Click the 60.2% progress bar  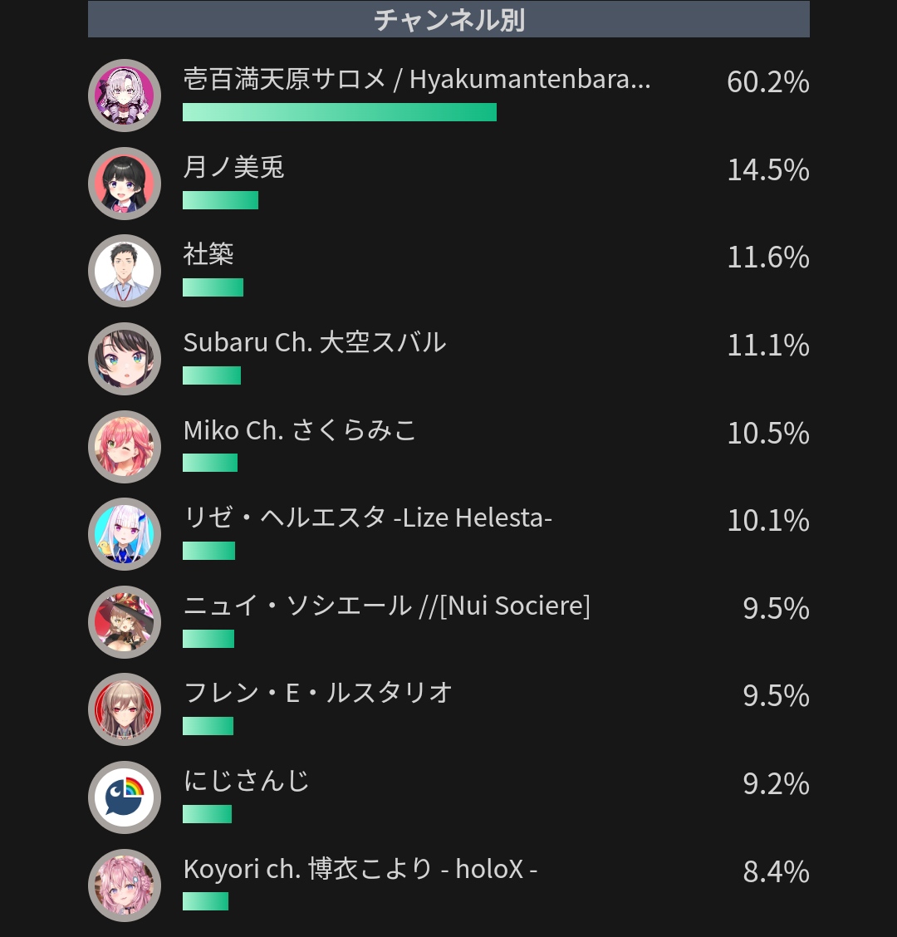[340, 112]
